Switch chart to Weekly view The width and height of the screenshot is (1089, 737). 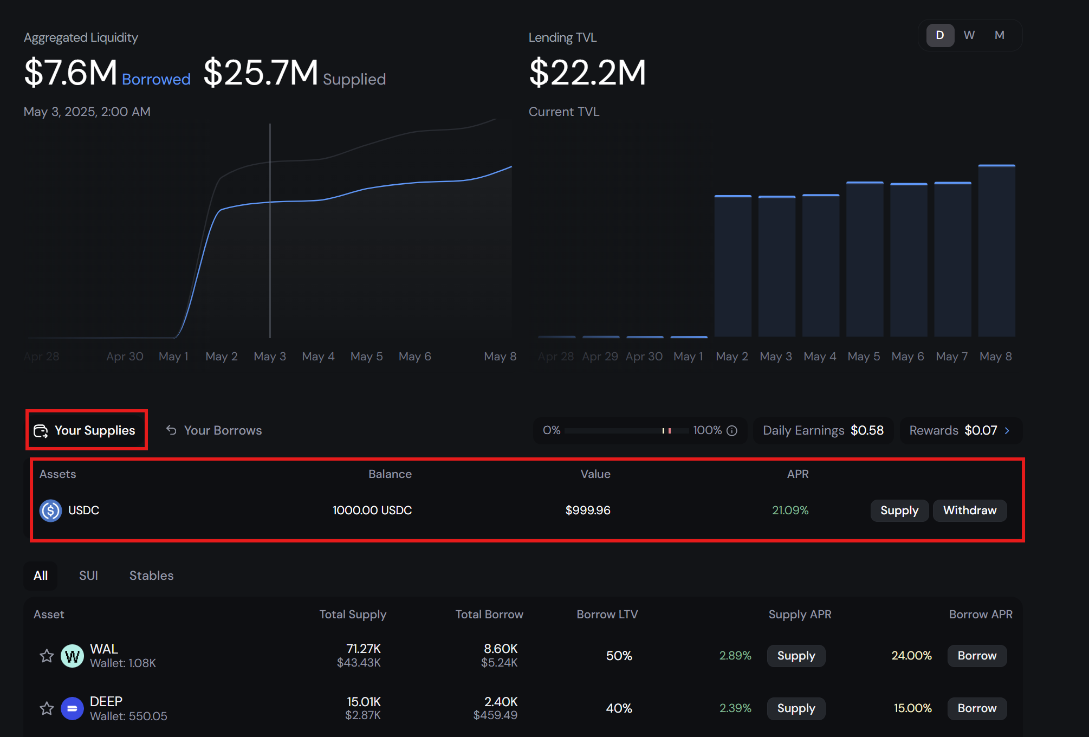(x=969, y=35)
